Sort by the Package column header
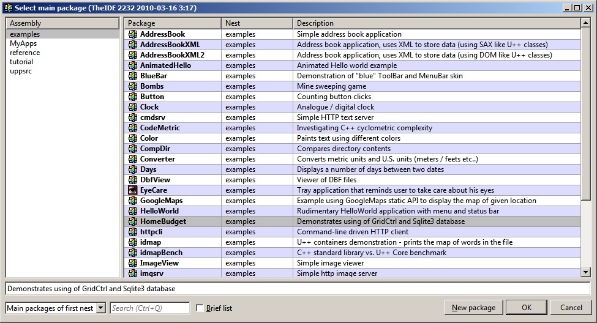 click(172, 23)
